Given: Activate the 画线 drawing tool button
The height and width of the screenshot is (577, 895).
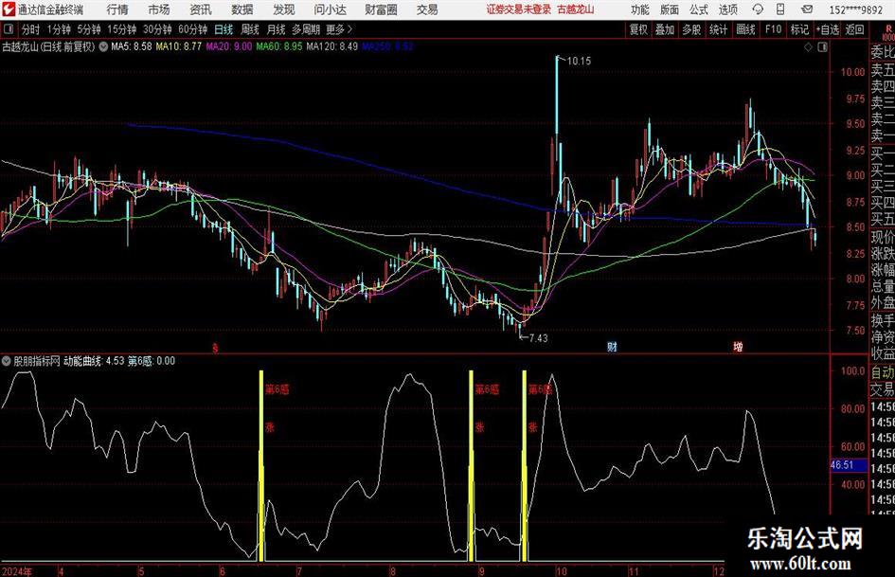Looking at the screenshot, I should pos(745,29).
